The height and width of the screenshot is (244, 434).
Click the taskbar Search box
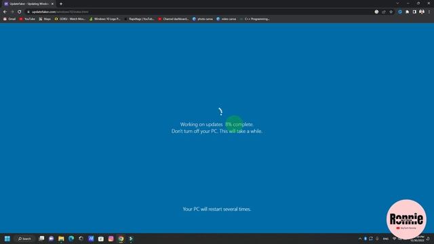[x=24, y=239]
